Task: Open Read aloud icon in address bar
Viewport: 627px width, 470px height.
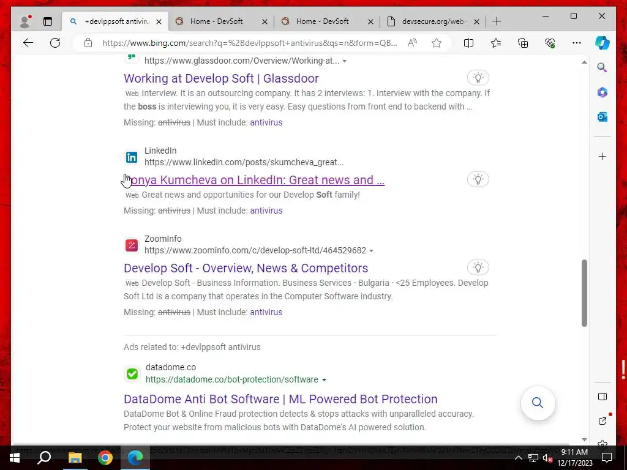Action: 412,43
